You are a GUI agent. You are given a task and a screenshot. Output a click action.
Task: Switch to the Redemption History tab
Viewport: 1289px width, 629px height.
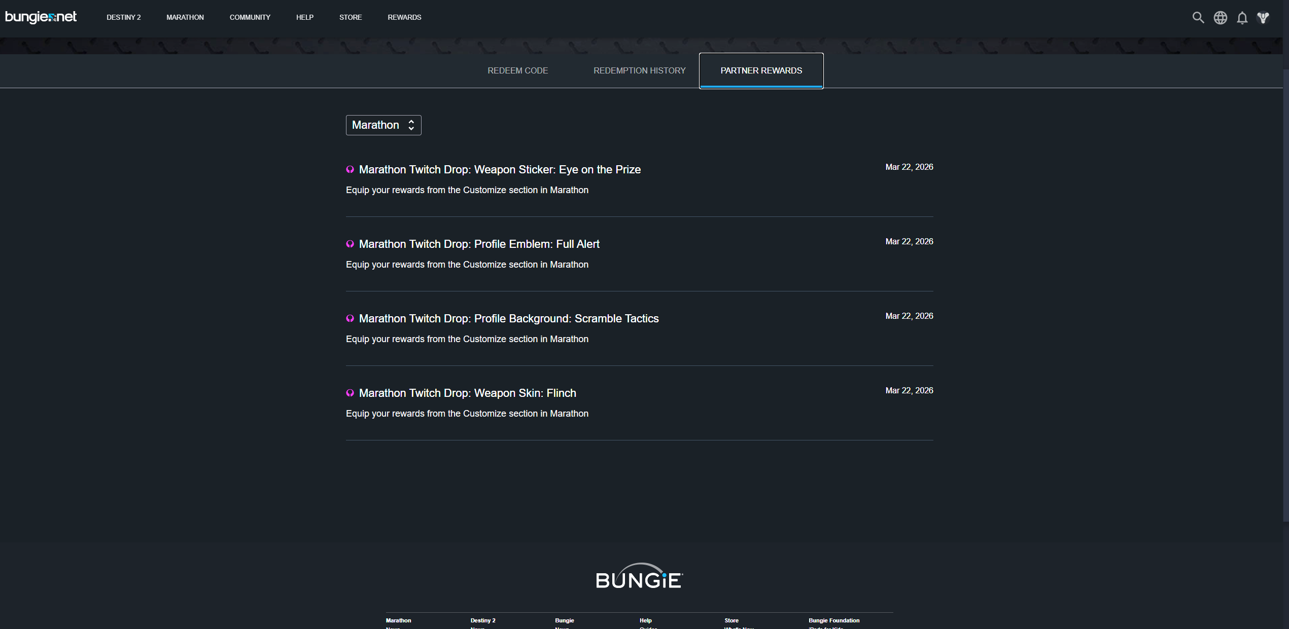tap(639, 70)
